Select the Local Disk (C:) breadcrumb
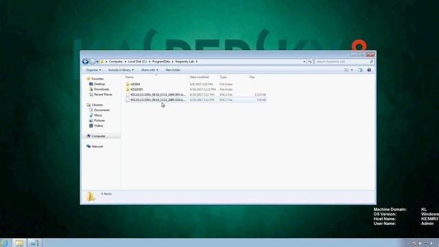 coord(137,61)
